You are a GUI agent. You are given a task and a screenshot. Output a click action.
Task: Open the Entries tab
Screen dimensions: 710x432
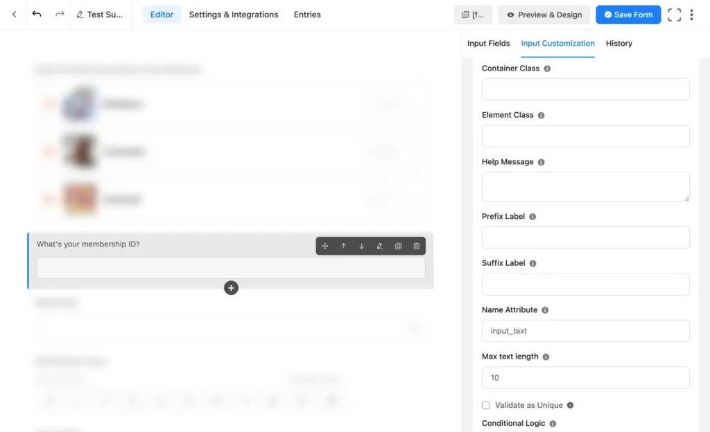(307, 15)
